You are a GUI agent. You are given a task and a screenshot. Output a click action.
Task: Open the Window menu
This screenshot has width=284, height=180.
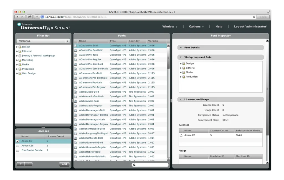coord(170,27)
